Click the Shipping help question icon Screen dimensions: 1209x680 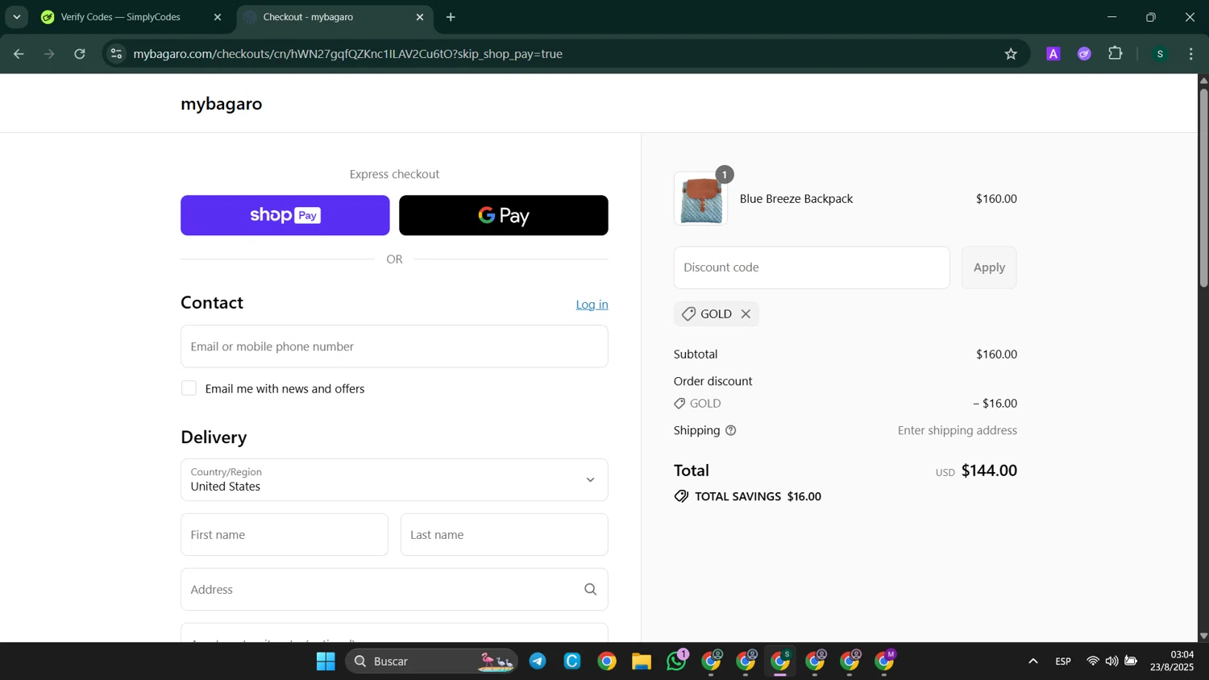click(731, 430)
